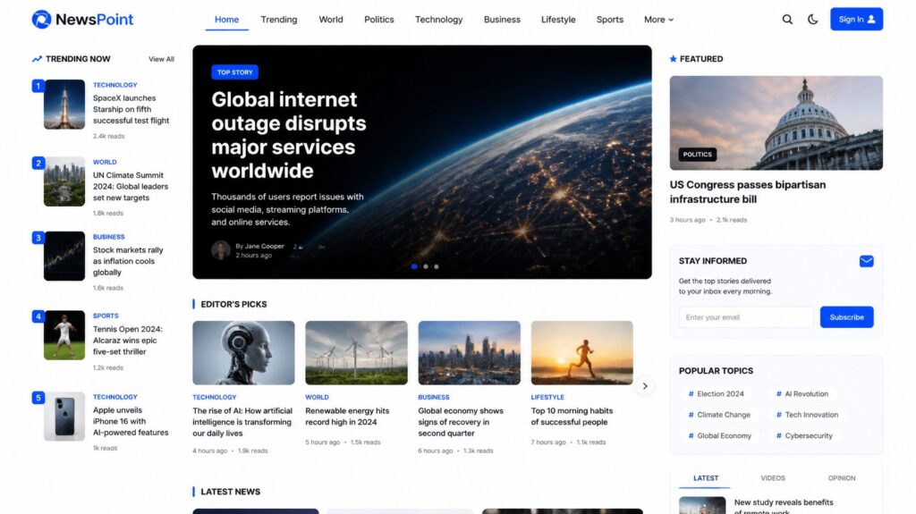916x514 pixels.
Task: Click rank badge number 1
Action: 38,86
